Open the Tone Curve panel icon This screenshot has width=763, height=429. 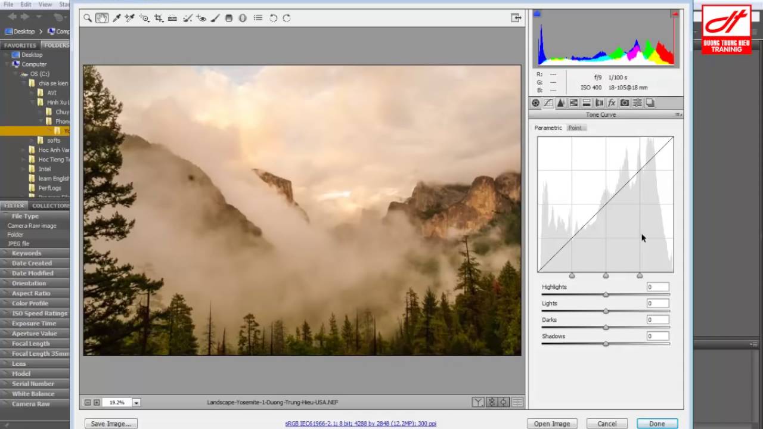point(548,103)
